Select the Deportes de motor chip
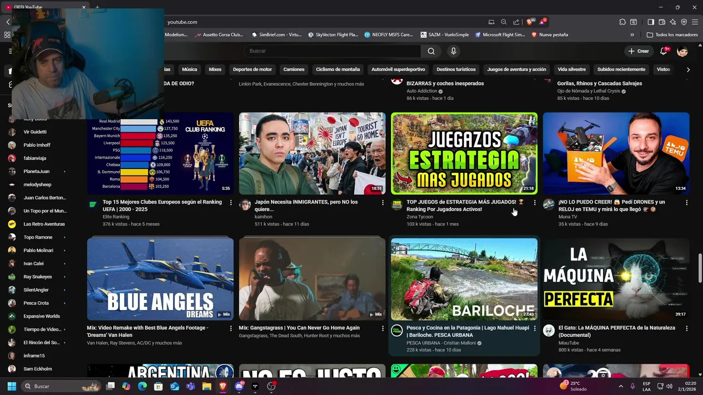Image resolution: width=703 pixels, height=395 pixels. (x=253, y=70)
